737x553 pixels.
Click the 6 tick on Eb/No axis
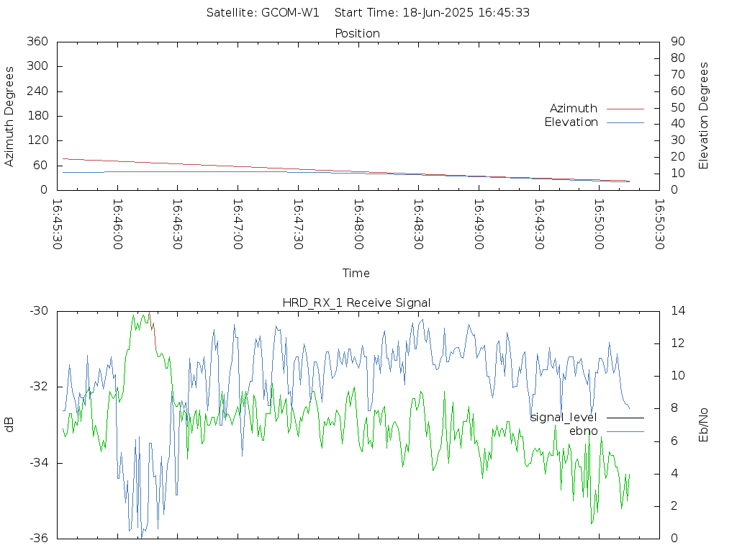click(x=674, y=441)
